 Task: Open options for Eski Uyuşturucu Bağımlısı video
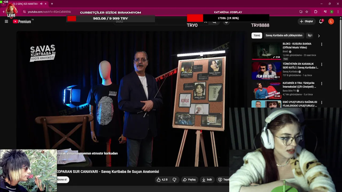click(322, 103)
